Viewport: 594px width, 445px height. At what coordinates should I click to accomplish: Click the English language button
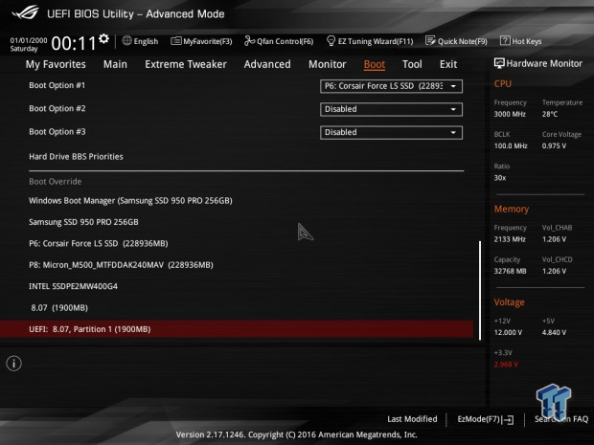[x=146, y=41]
